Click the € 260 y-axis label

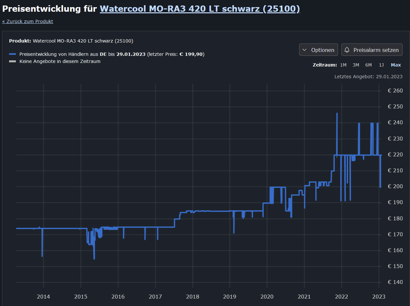tap(395, 91)
